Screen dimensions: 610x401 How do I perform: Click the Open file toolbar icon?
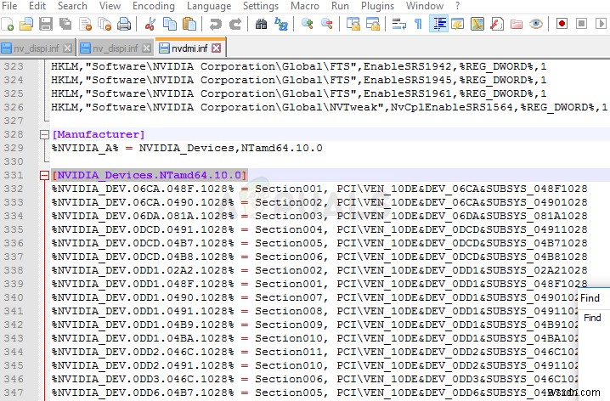(26, 24)
